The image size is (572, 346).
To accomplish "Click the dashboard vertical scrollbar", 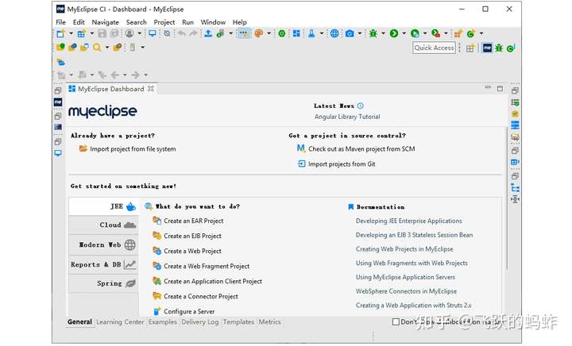I will click(x=506, y=198).
